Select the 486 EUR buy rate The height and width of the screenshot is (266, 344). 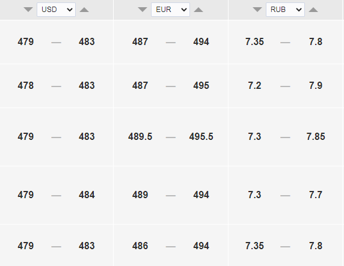coord(140,246)
